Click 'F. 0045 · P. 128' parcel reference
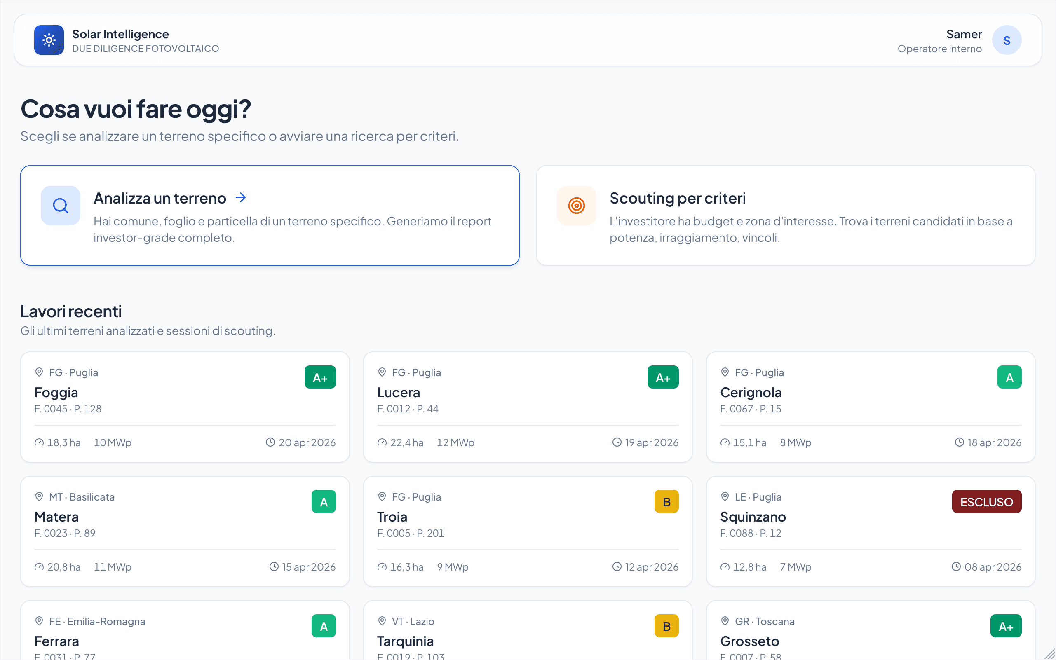Viewport: 1056px width, 660px height. [x=68, y=409]
